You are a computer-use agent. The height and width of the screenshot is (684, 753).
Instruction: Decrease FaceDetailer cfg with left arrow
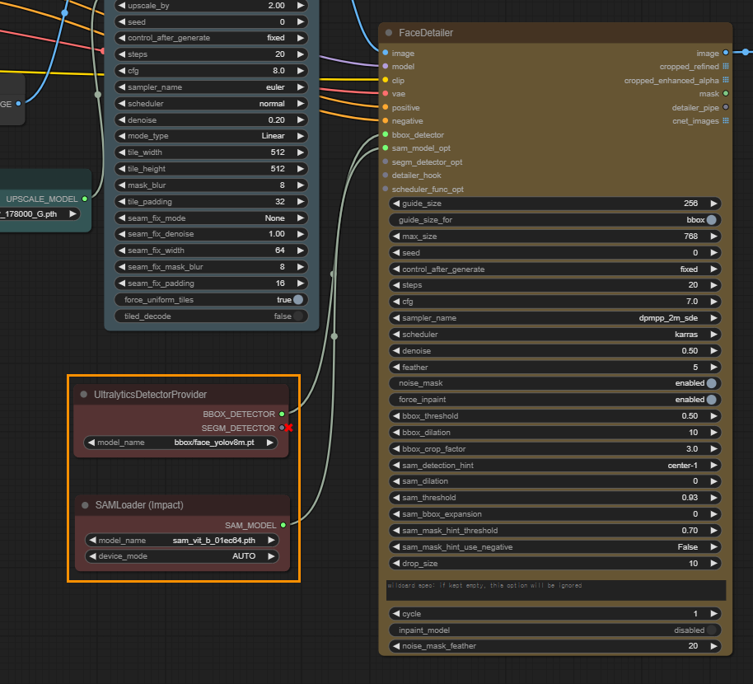point(396,302)
